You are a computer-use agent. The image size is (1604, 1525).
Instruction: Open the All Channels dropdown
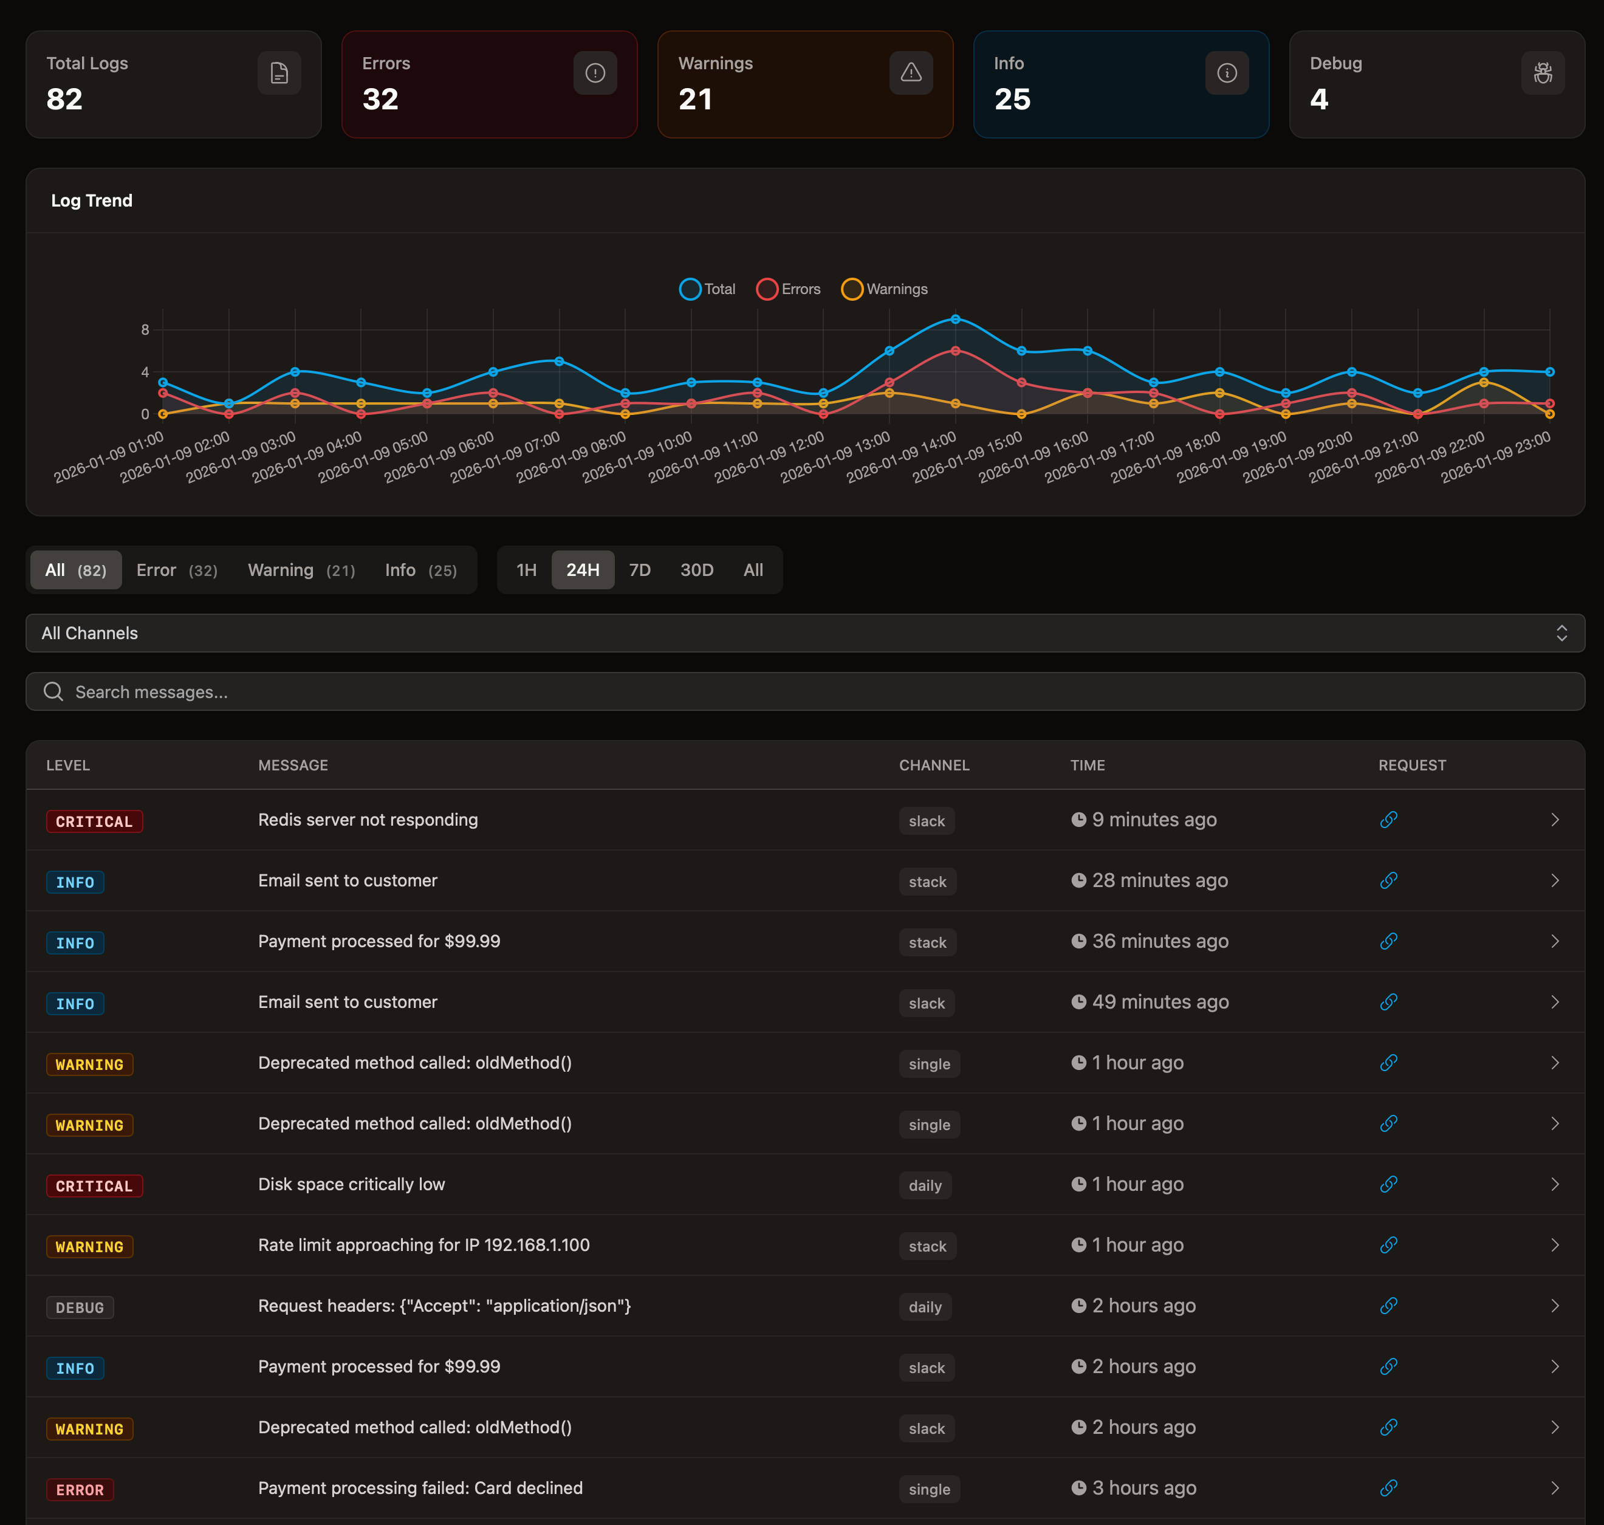coord(805,633)
